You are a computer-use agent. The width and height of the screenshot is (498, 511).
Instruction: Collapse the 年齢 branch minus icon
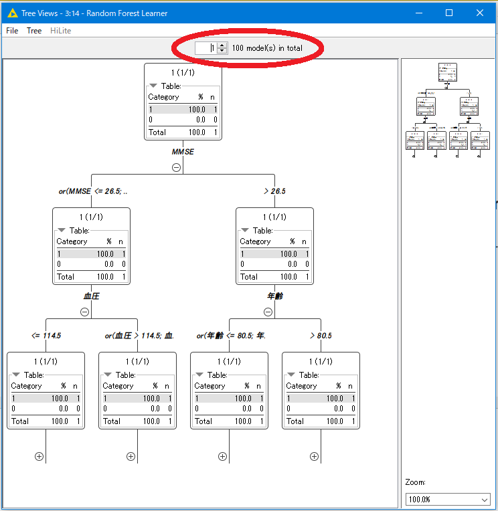click(268, 312)
